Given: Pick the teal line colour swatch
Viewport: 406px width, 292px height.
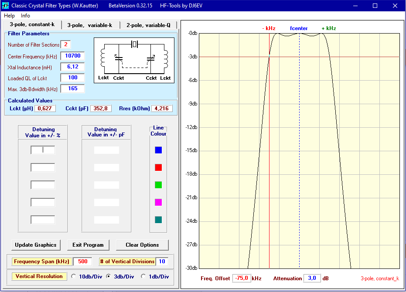Looking at the screenshot, I should tap(158, 220).
